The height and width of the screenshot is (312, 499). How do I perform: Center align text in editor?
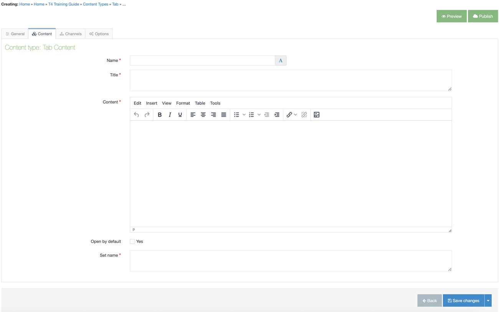point(203,115)
